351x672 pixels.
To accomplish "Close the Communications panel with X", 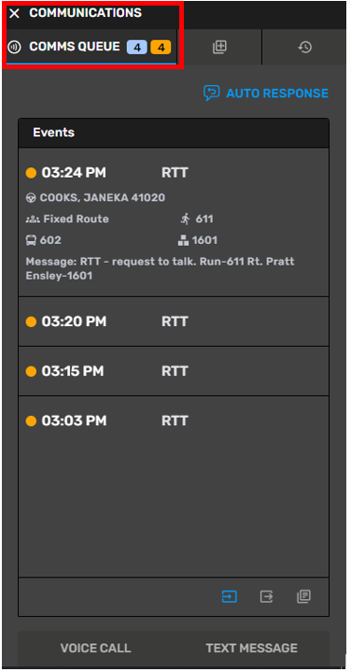I will coord(14,14).
